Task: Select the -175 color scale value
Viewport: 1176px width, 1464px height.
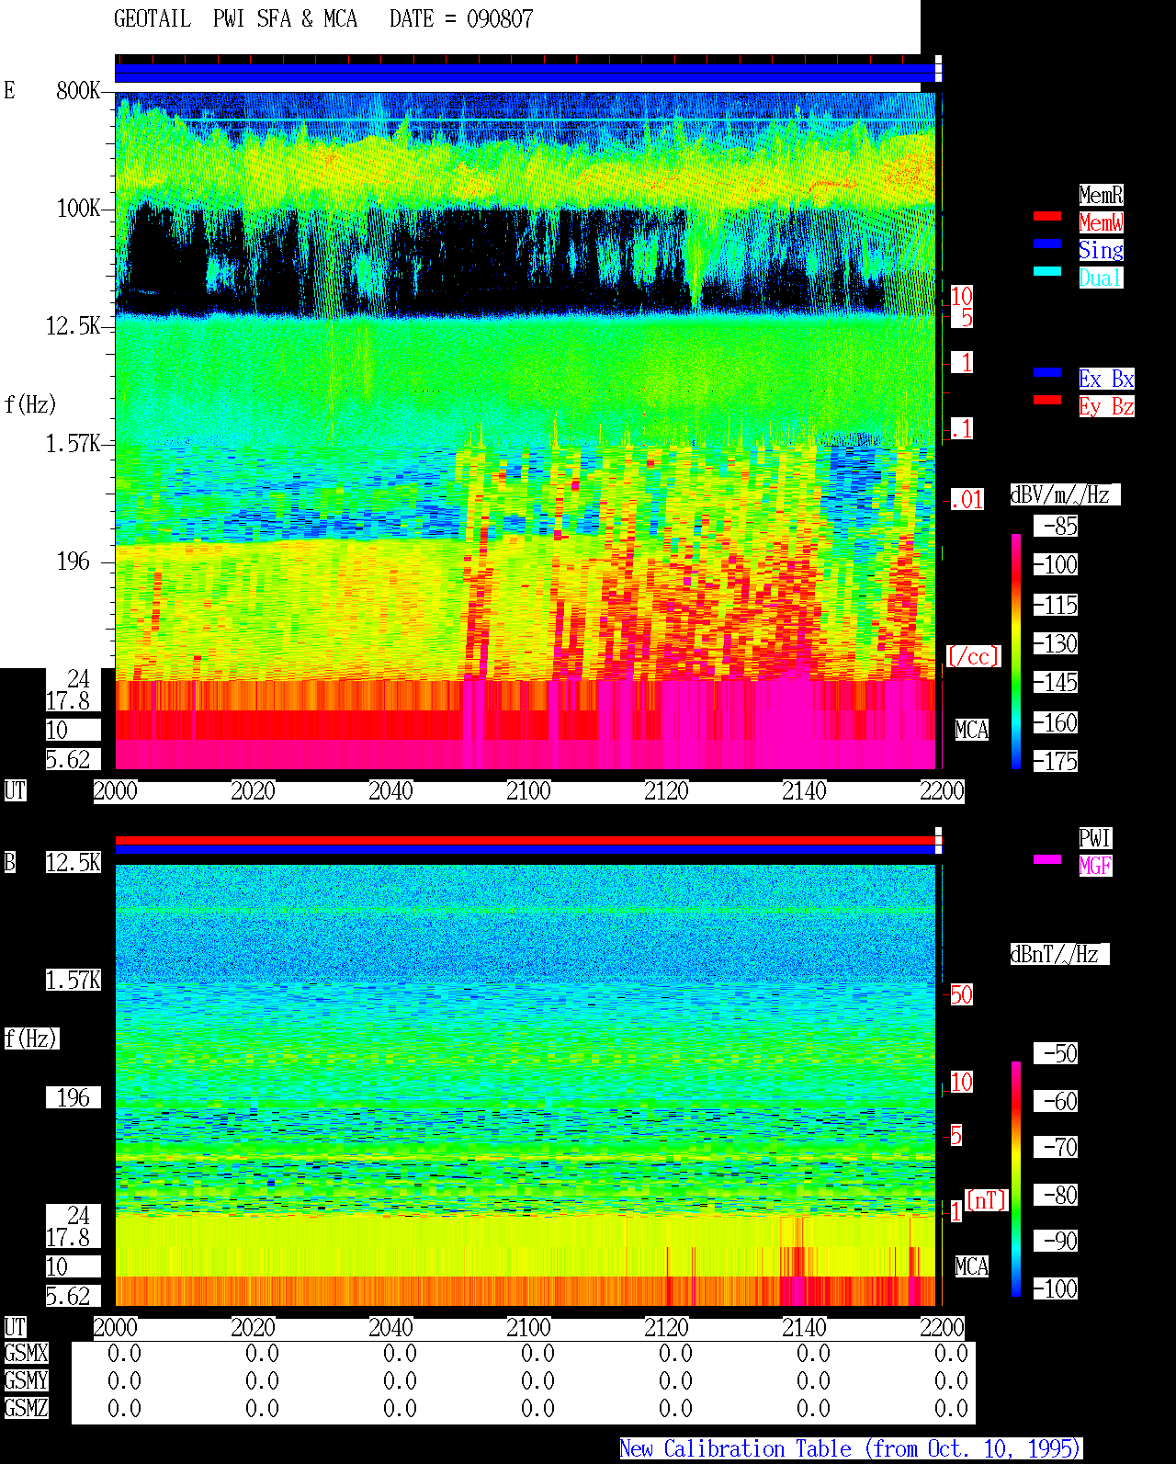Action: 1056,761
